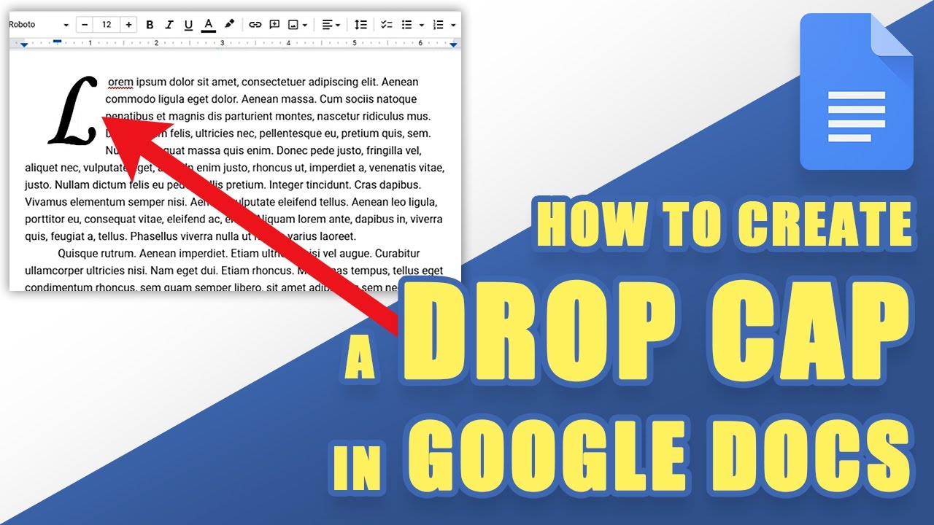Expand numbered list options arrow
This screenshot has width=934, height=525.
coord(454,25)
